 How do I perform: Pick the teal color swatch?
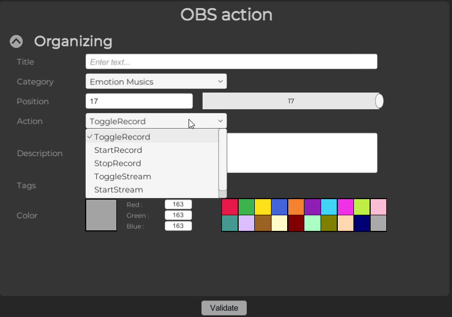pos(230,223)
